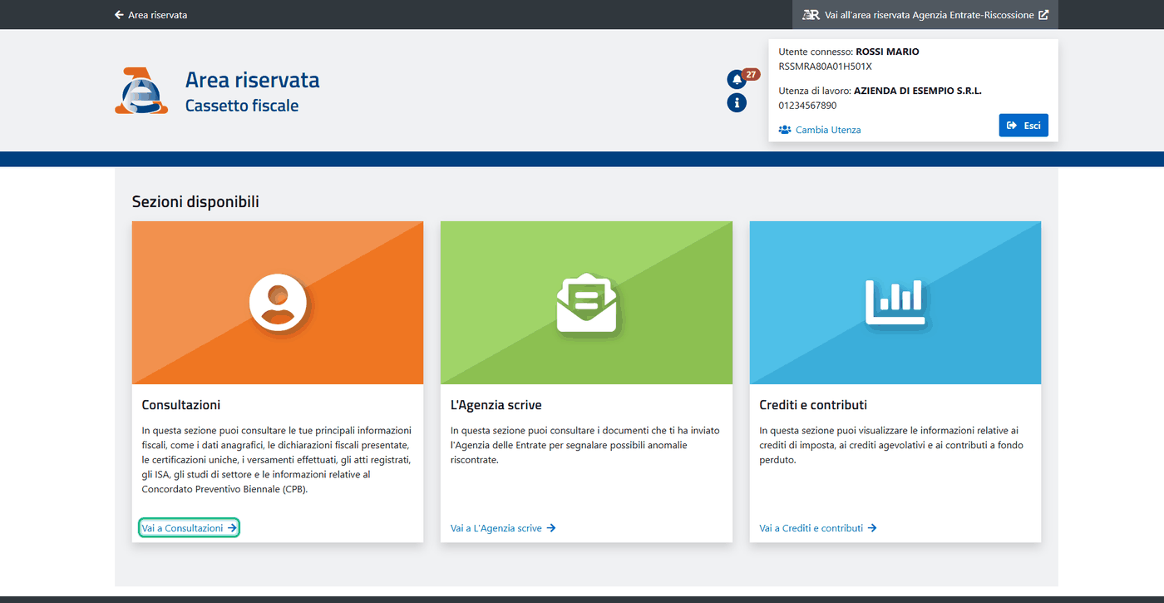The height and width of the screenshot is (603, 1164).
Task: Click the Consultazioni user profile icon
Action: [278, 304]
